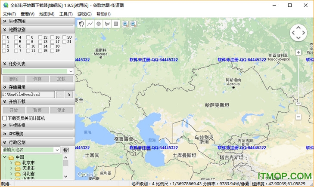Check map level 8
The width and height of the screenshot is (314, 187).
[x=28, y=37]
